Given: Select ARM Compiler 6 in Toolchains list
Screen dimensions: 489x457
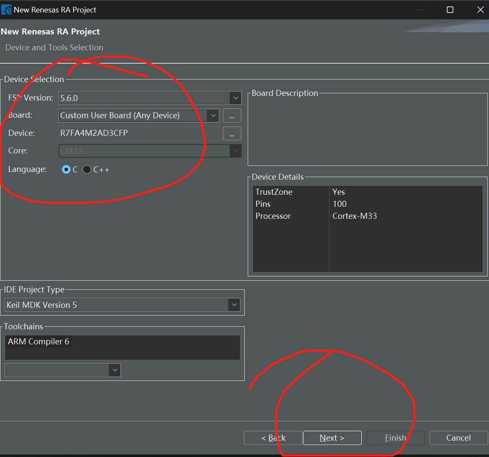Looking at the screenshot, I should (x=38, y=342).
